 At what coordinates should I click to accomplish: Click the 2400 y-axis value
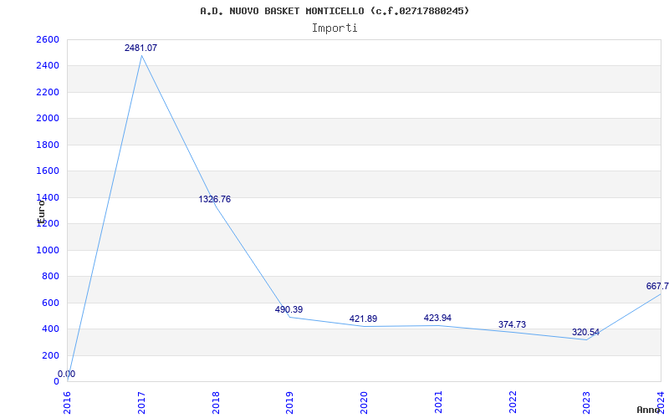coord(49,66)
